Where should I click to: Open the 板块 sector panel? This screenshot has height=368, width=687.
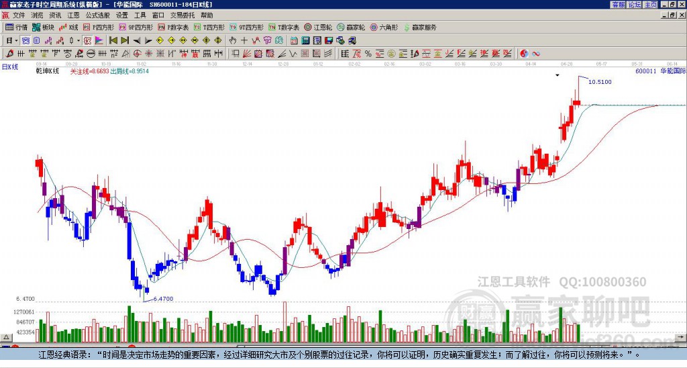[44, 27]
